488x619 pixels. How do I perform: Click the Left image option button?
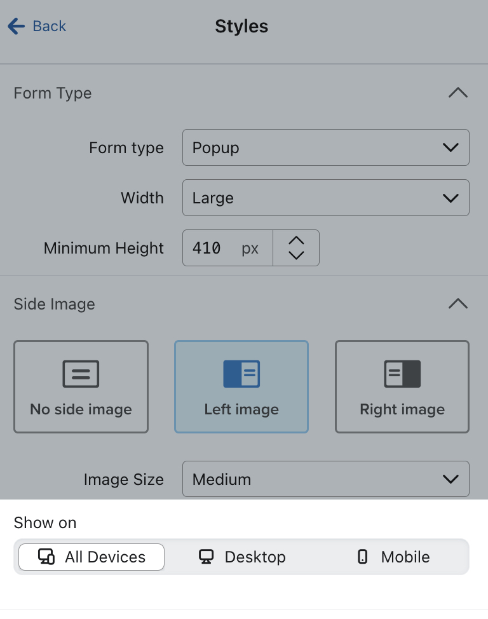[x=241, y=386]
